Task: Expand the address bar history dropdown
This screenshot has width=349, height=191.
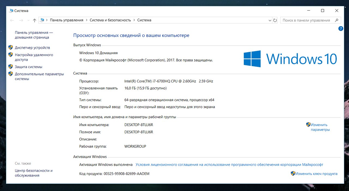Action: pyautogui.click(x=270, y=20)
